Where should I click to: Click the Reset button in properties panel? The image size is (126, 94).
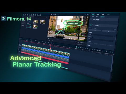(x=89, y=45)
